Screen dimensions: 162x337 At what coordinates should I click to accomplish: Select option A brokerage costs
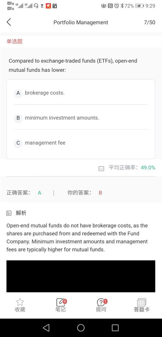pyautogui.click(x=81, y=93)
